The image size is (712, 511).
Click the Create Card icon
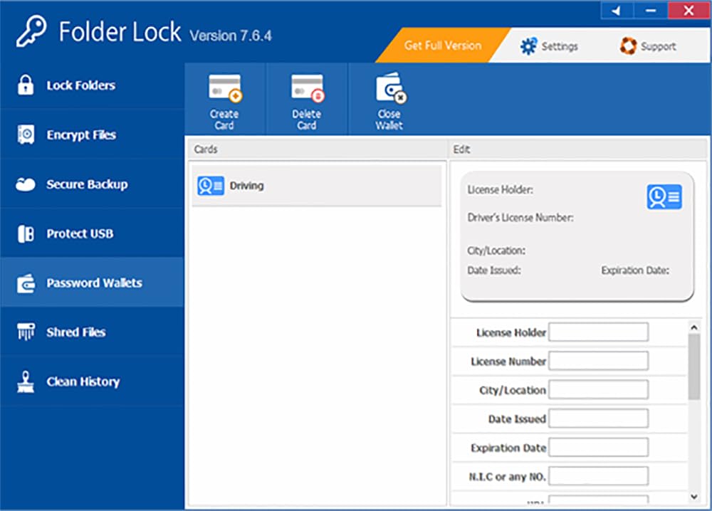pos(224,90)
